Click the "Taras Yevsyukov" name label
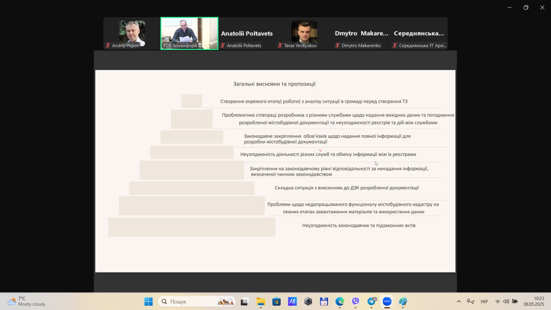This screenshot has height=310, width=551. click(300, 46)
